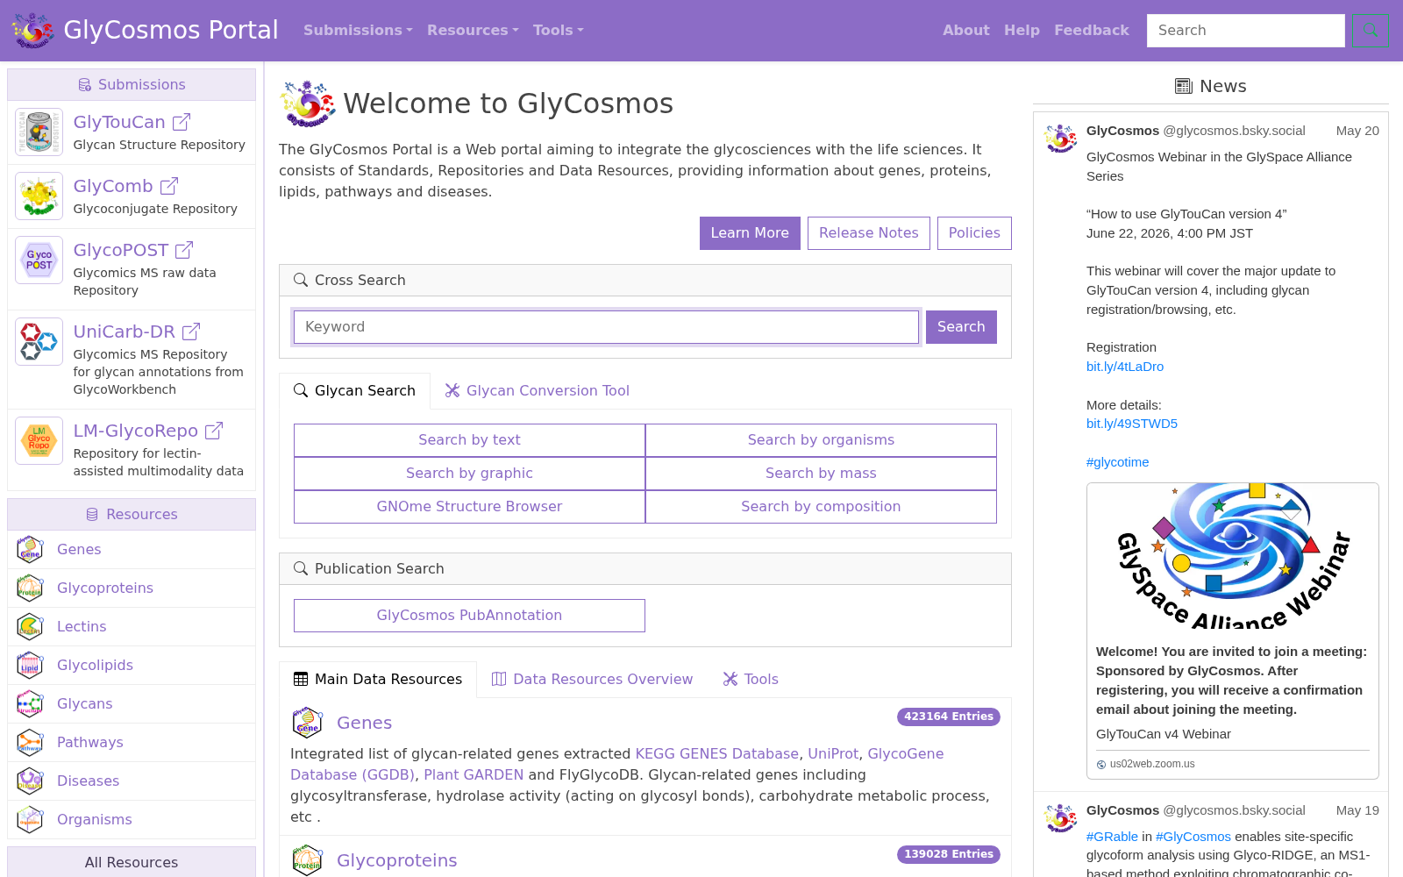Focus the Cross Search keyword field
The height and width of the screenshot is (877, 1403).
click(x=606, y=327)
